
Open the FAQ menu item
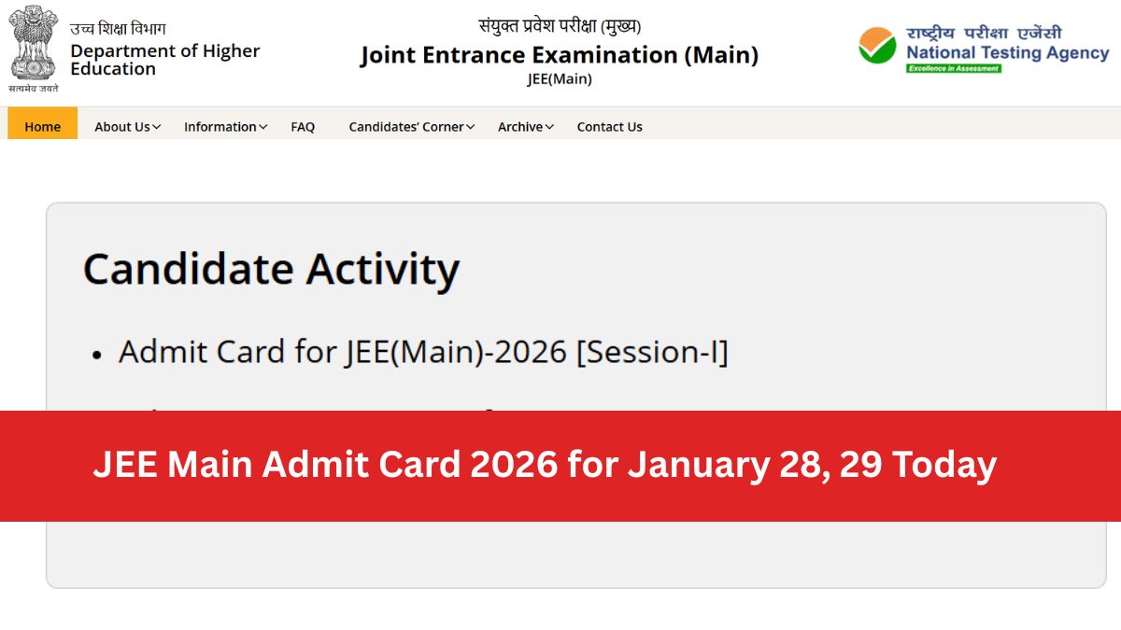click(303, 127)
